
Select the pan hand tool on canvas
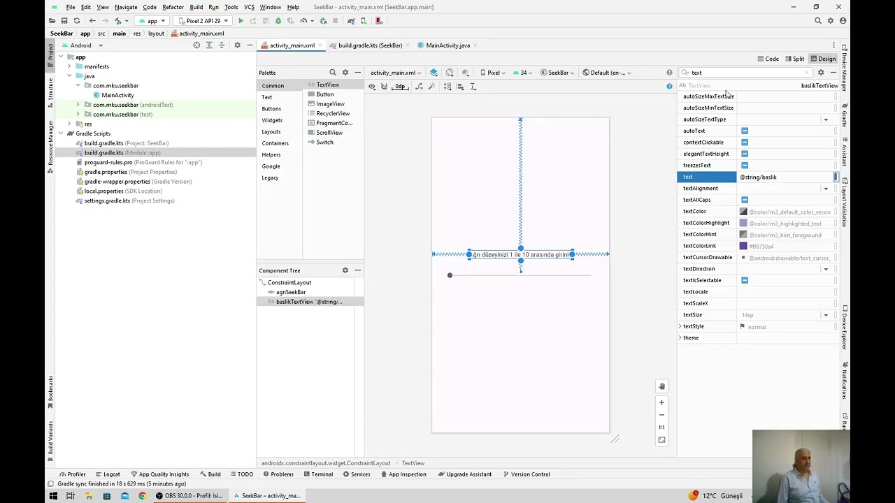coord(661,386)
